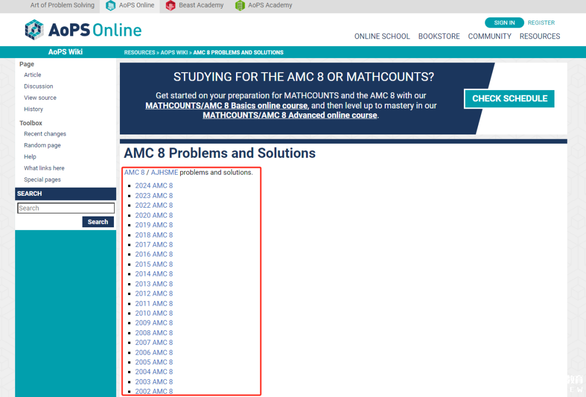Focus the wiki Search input field

click(66, 208)
